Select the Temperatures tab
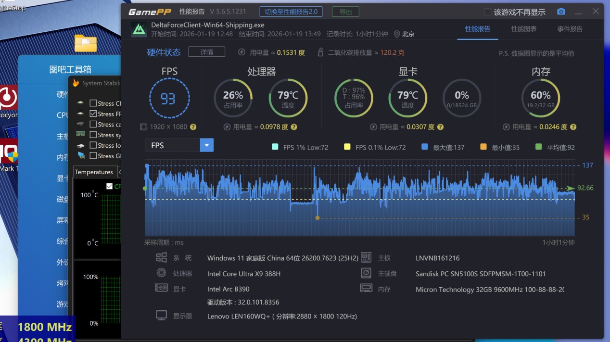The height and width of the screenshot is (342, 610). click(94, 172)
